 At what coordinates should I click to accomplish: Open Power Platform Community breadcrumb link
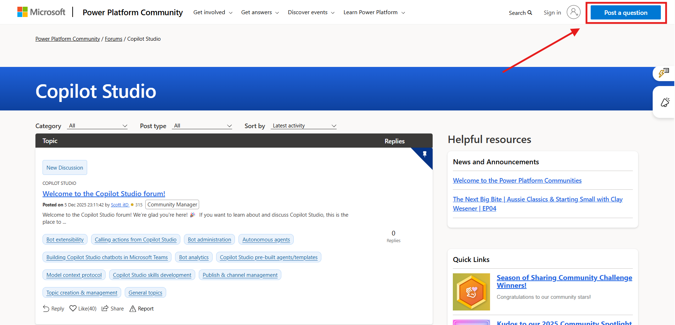[x=68, y=39]
